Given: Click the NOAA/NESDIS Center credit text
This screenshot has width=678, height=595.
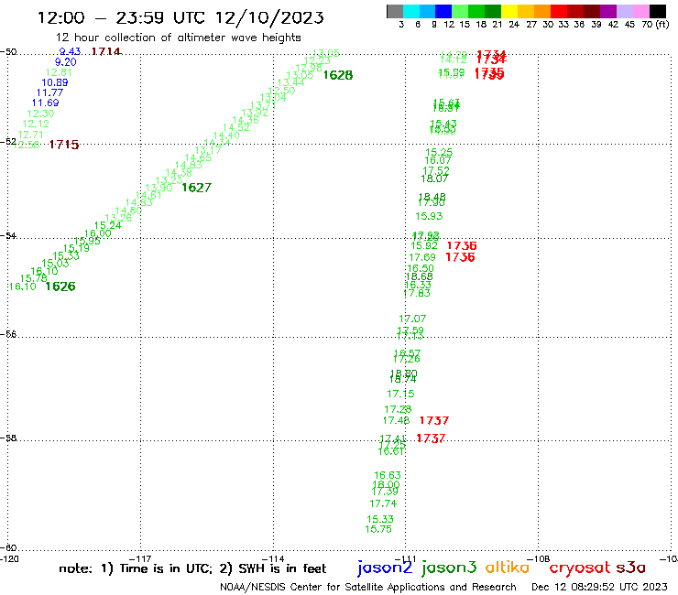Looking at the screenshot, I should (x=368, y=587).
